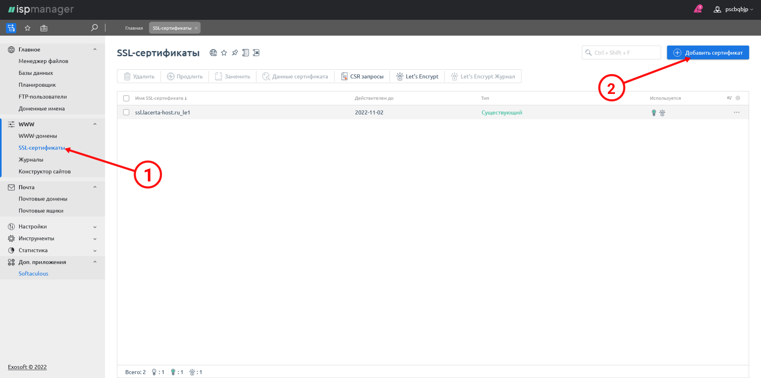Open the Exosoft © 2022 link
Screen dimensions: 761x378
click(27, 367)
